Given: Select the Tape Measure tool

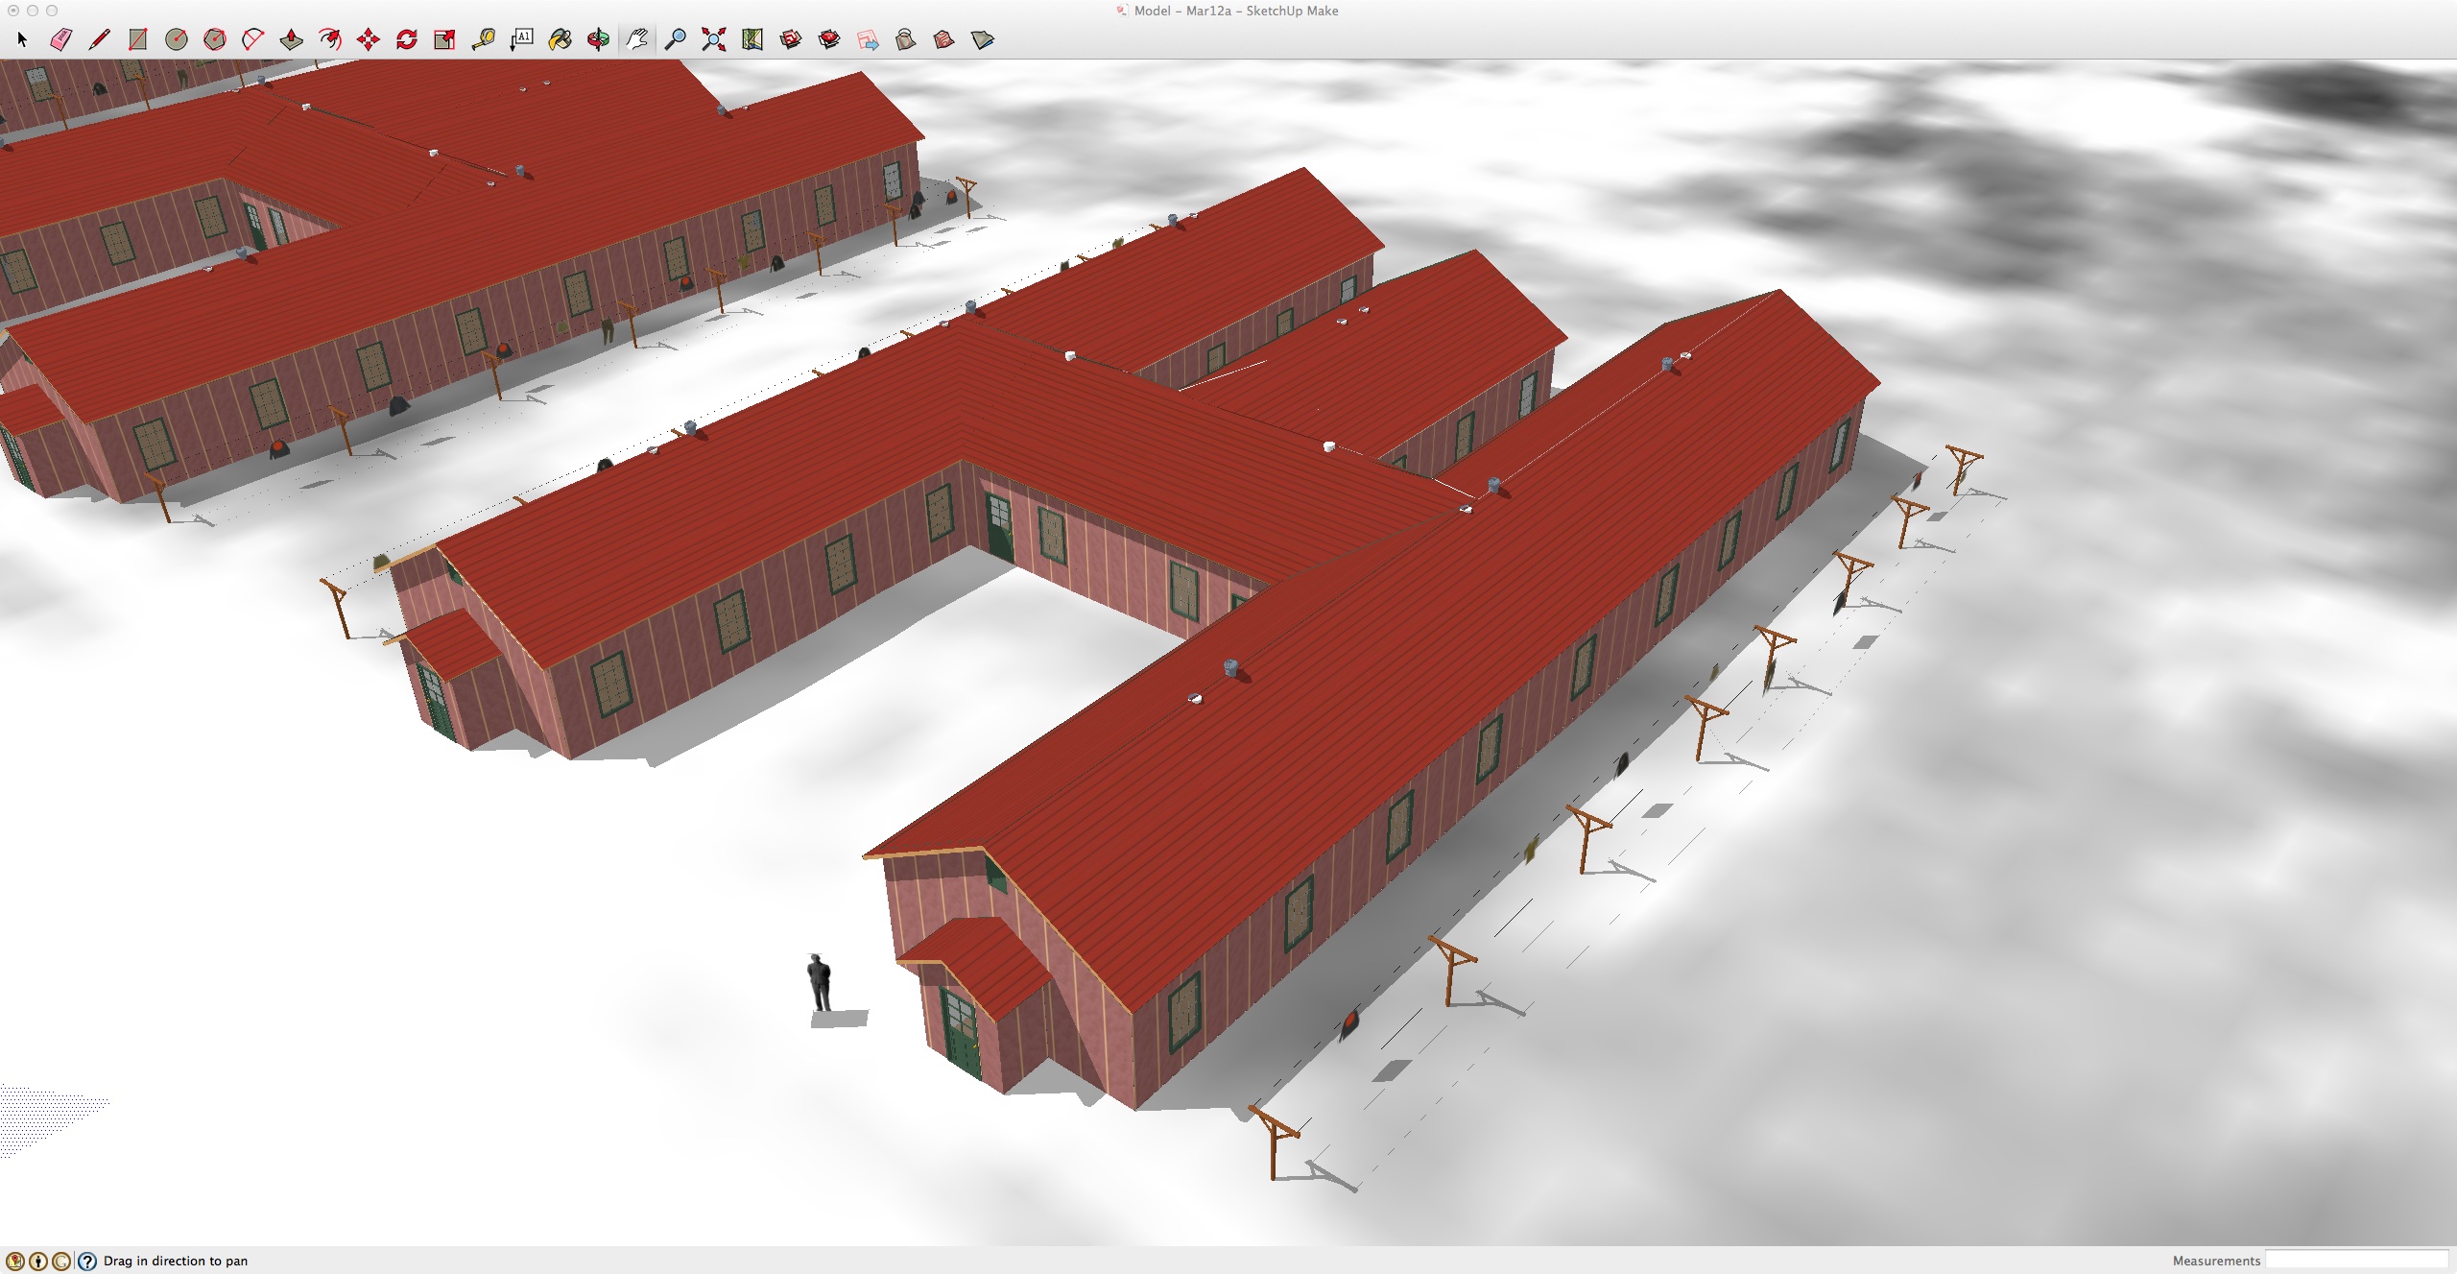Looking at the screenshot, I should click(483, 39).
